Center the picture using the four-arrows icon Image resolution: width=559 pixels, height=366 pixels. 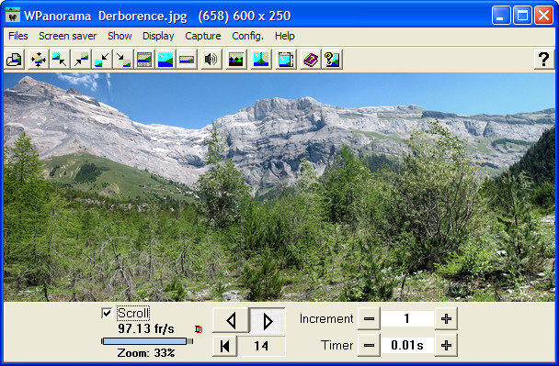click(38, 59)
